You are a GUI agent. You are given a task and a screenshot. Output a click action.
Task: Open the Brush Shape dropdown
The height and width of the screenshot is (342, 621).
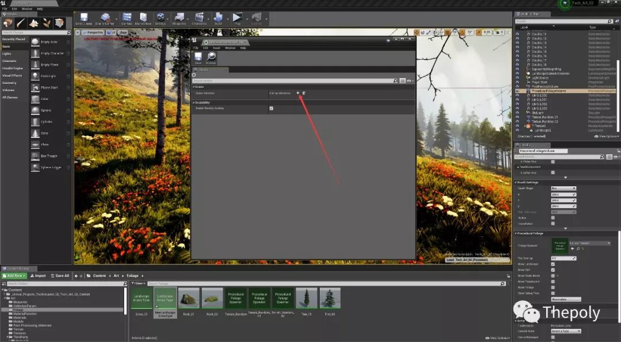click(x=563, y=189)
